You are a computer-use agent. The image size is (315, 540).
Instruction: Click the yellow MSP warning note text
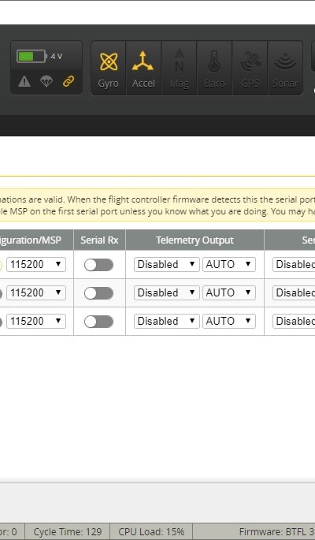157,205
